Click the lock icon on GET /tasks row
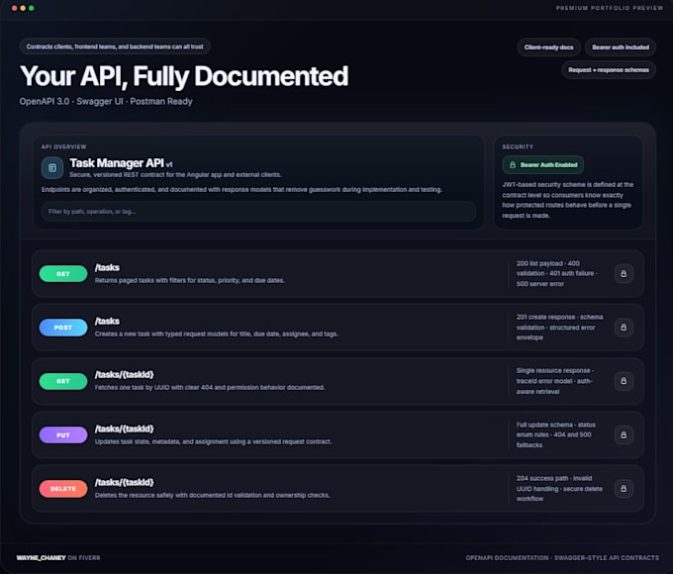The width and height of the screenshot is (673, 574). tap(624, 273)
